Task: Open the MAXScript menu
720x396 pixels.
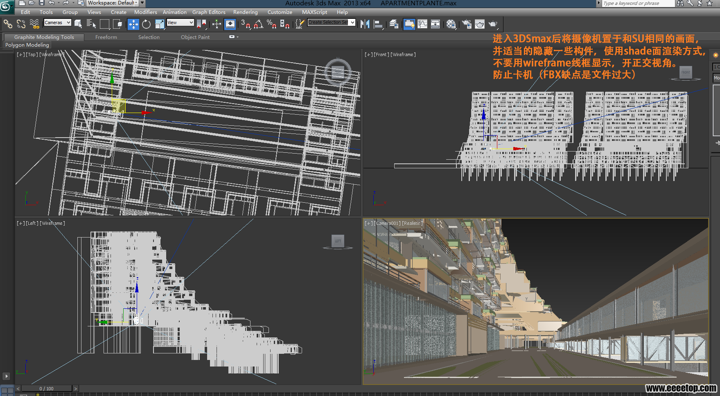Action: click(x=314, y=12)
